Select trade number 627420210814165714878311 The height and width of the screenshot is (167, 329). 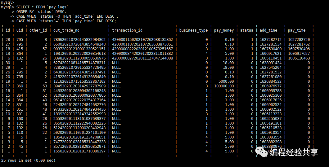[79, 63]
